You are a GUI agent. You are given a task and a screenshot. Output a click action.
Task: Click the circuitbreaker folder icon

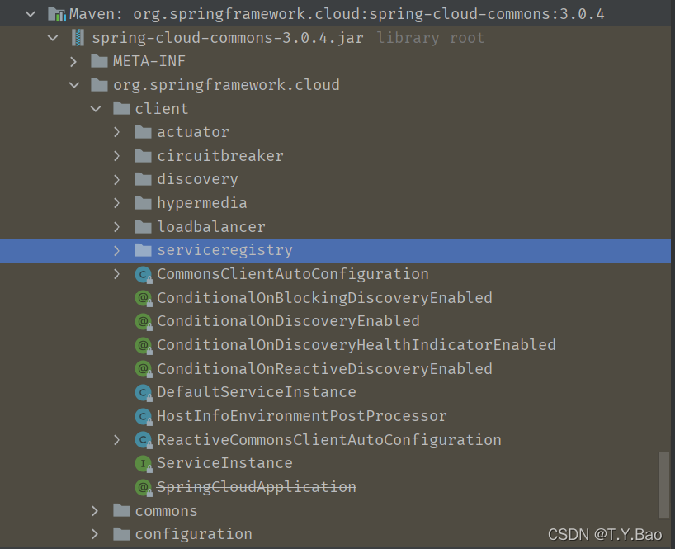pos(143,156)
